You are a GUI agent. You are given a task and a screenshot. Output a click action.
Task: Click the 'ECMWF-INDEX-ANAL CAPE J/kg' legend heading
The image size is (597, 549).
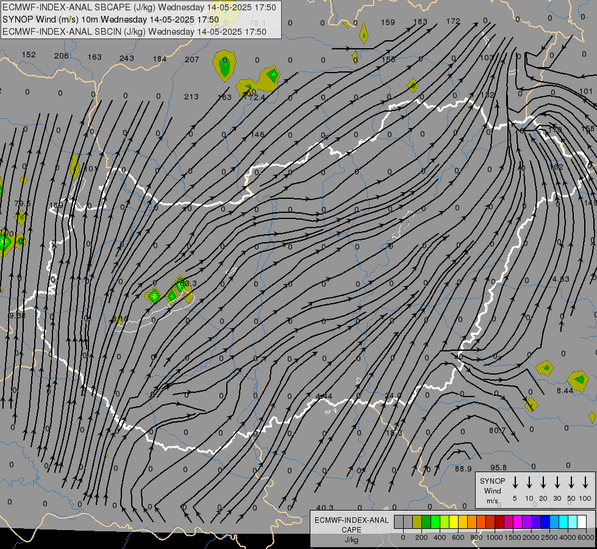[351, 529]
